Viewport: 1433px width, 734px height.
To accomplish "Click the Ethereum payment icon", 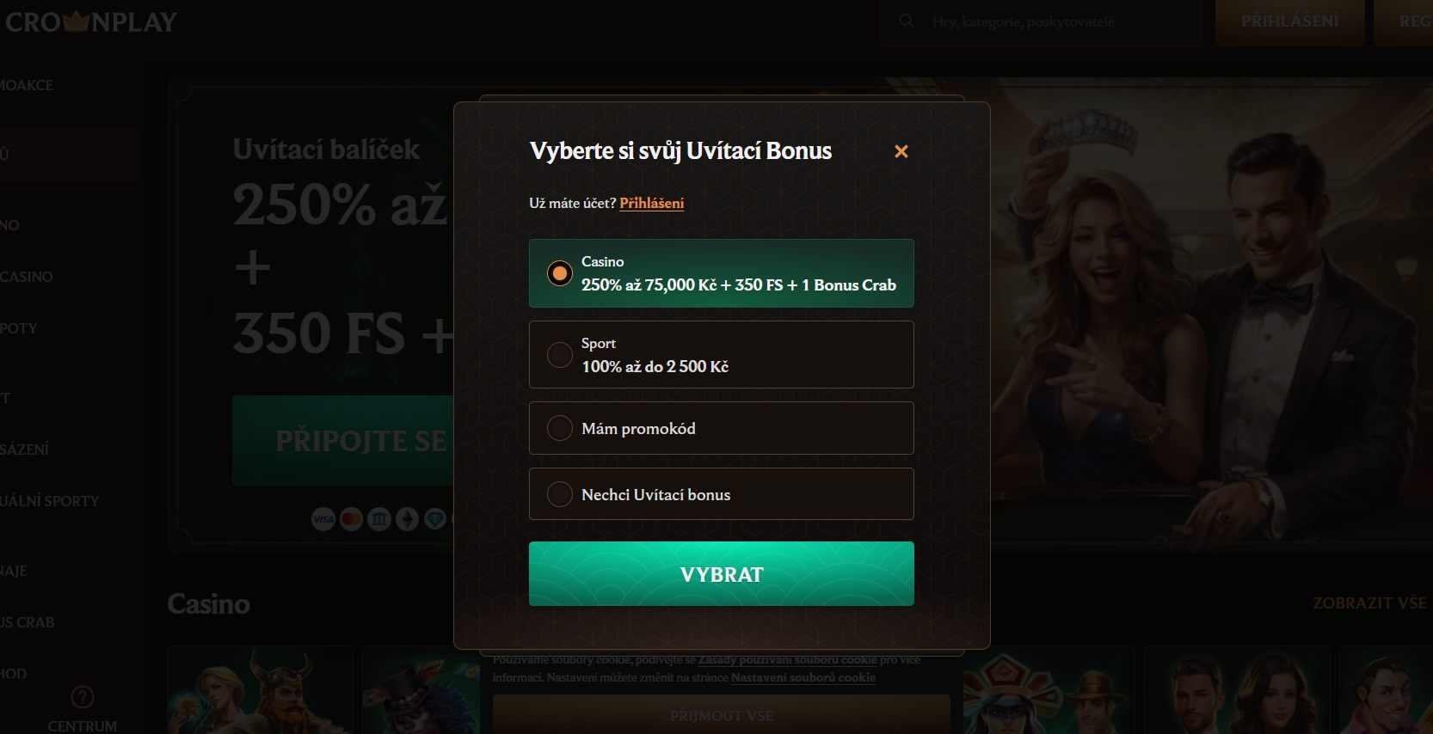I will [x=407, y=519].
